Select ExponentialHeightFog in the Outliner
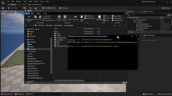The height and width of the screenshot is (96, 172). (145, 26)
